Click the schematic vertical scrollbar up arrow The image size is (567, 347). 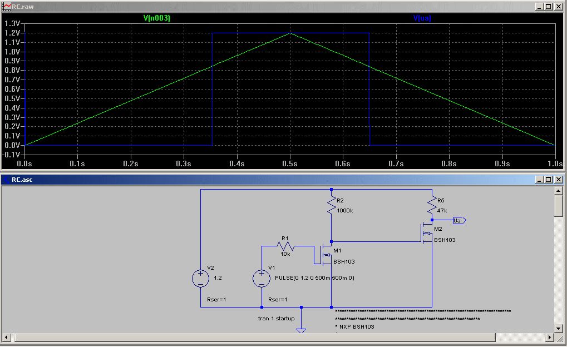[x=558, y=191]
